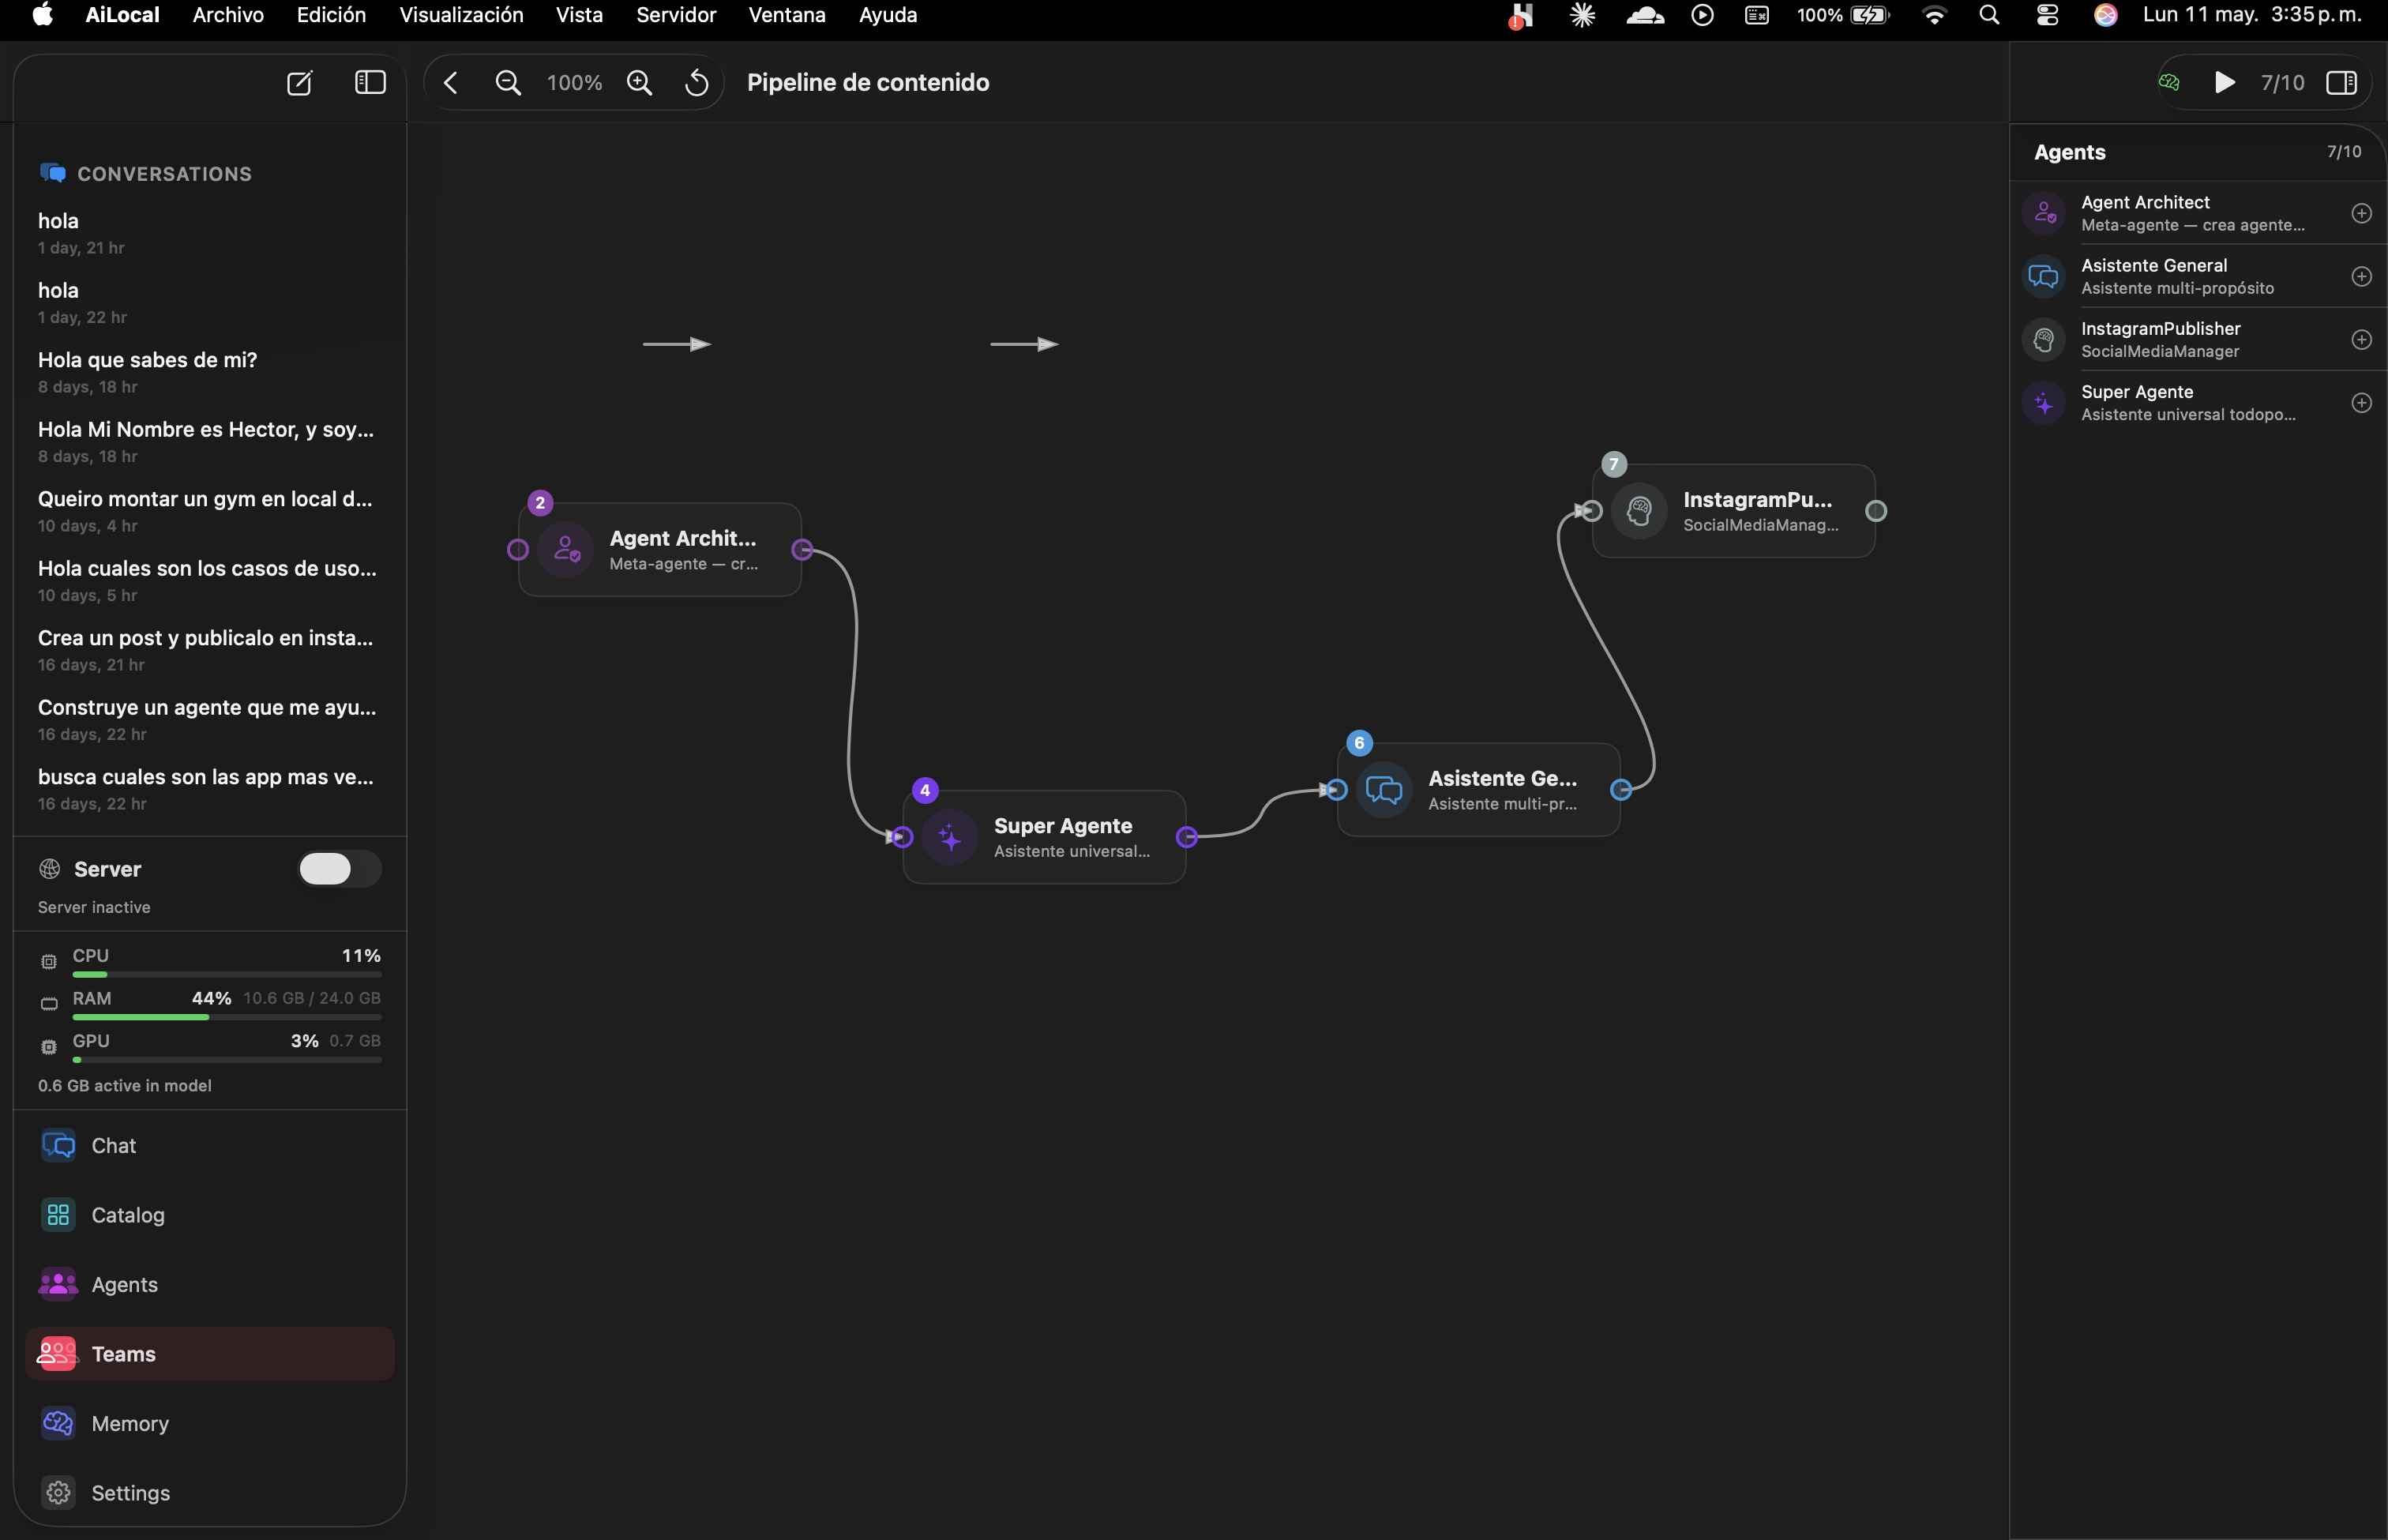Open the Vista menu
Viewport: 2388px width, 1540px height.
pos(579,15)
